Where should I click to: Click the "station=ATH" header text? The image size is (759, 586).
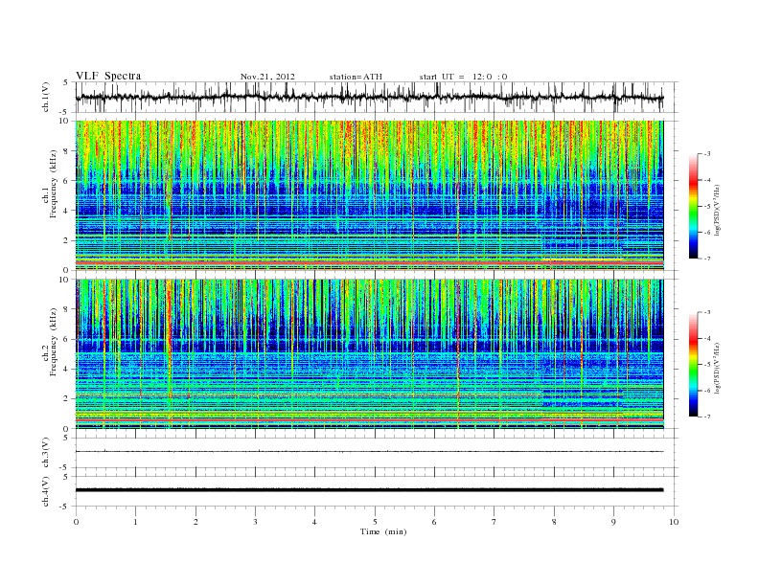[356, 77]
